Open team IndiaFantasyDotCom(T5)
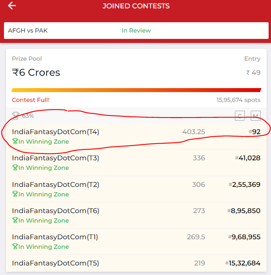The height and width of the screenshot is (275, 271). [x=55, y=263]
